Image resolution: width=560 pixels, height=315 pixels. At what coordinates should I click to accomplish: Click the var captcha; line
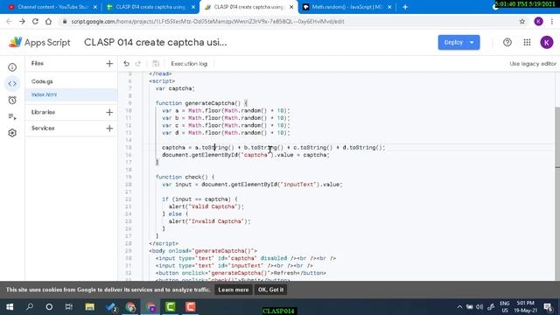coord(175,88)
